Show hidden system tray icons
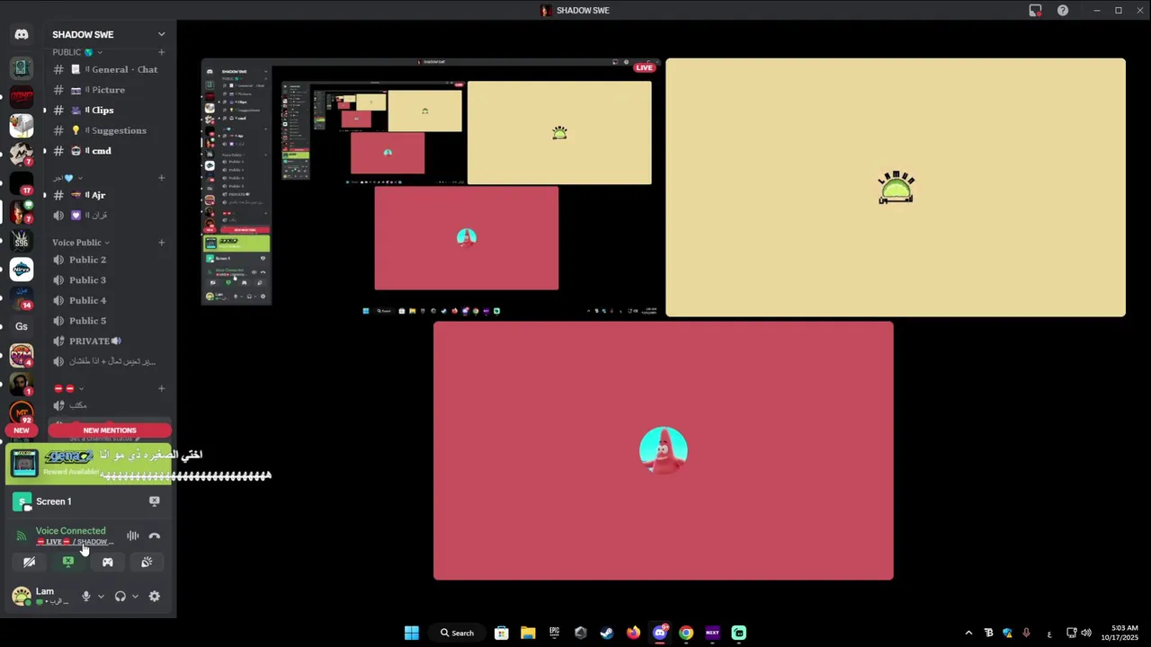This screenshot has height=647, width=1151. click(968, 633)
